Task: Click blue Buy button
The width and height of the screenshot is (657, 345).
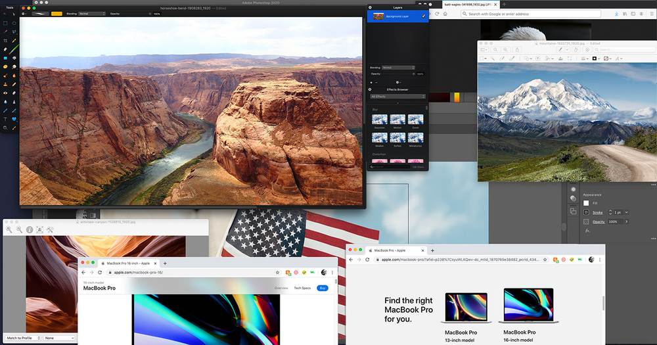Action: point(323,288)
